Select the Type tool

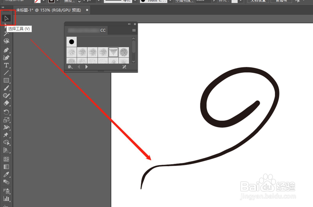[x=6, y=65]
